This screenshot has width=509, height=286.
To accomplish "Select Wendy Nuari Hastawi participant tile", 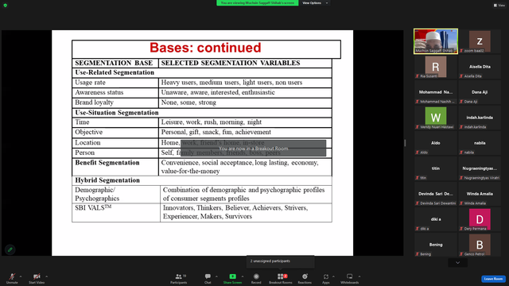I will pos(436,118).
